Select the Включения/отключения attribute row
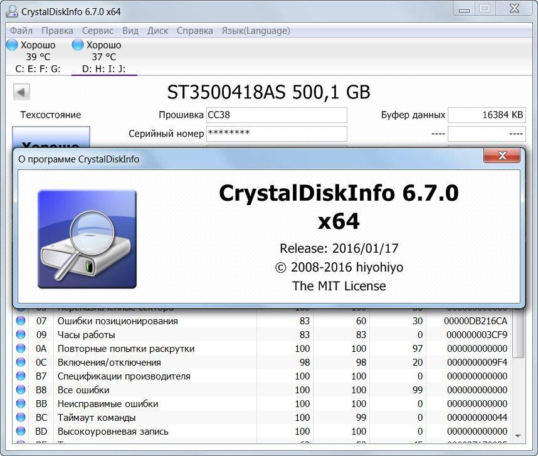 coord(262,363)
